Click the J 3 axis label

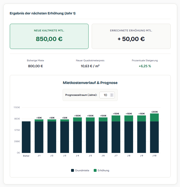pos(65,156)
